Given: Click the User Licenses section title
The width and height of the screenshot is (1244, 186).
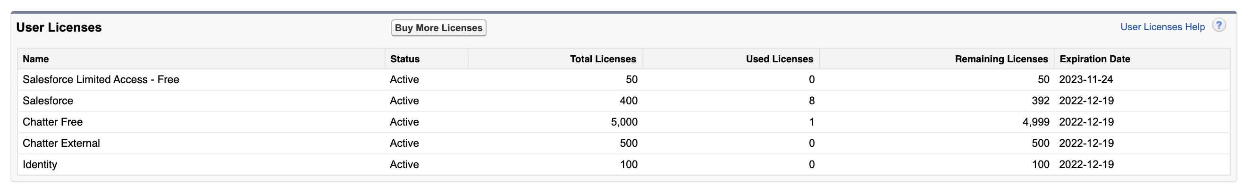Looking at the screenshot, I should click(x=59, y=27).
